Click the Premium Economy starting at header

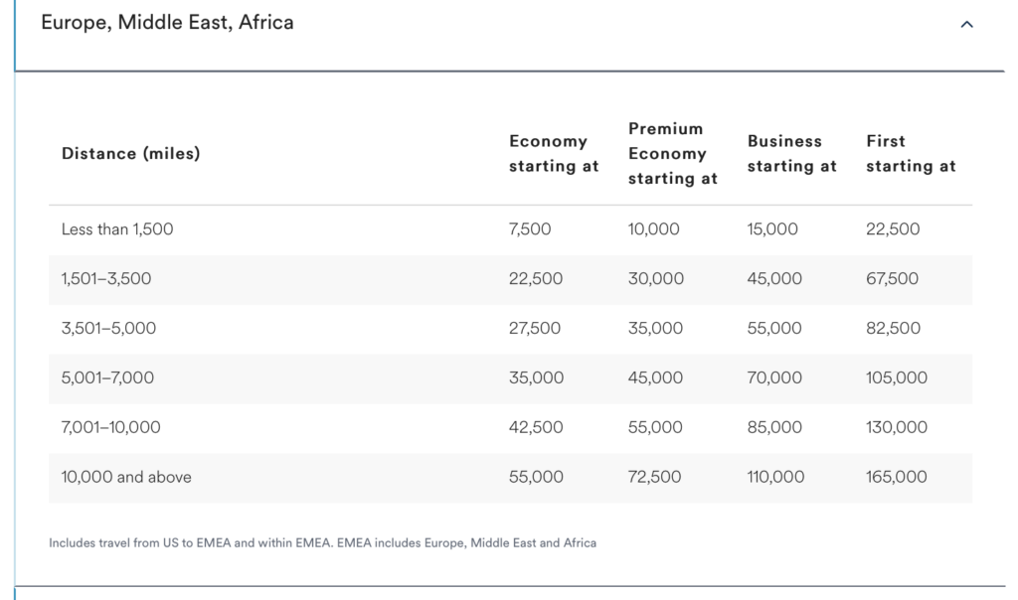click(x=673, y=154)
